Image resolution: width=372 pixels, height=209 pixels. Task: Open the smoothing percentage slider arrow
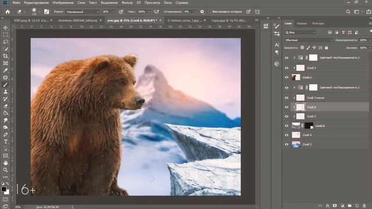[x=195, y=12]
